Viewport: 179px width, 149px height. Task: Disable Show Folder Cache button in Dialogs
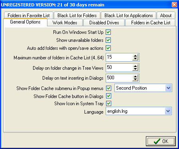coord(109,96)
